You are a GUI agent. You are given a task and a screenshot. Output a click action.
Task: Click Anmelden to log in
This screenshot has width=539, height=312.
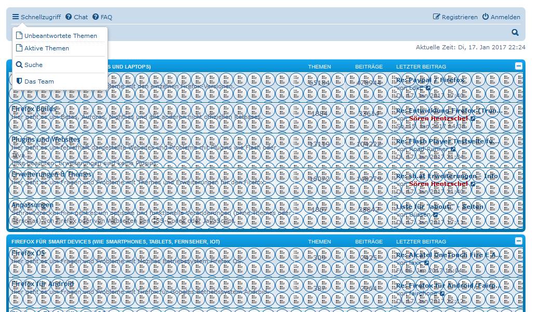click(501, 17)
